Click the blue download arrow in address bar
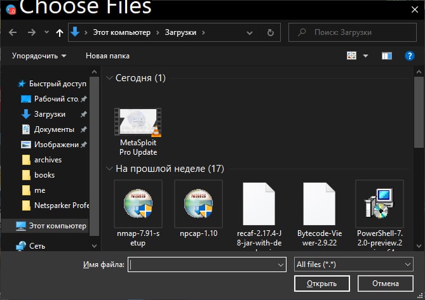The image size is (425, 300). point(75,32)
